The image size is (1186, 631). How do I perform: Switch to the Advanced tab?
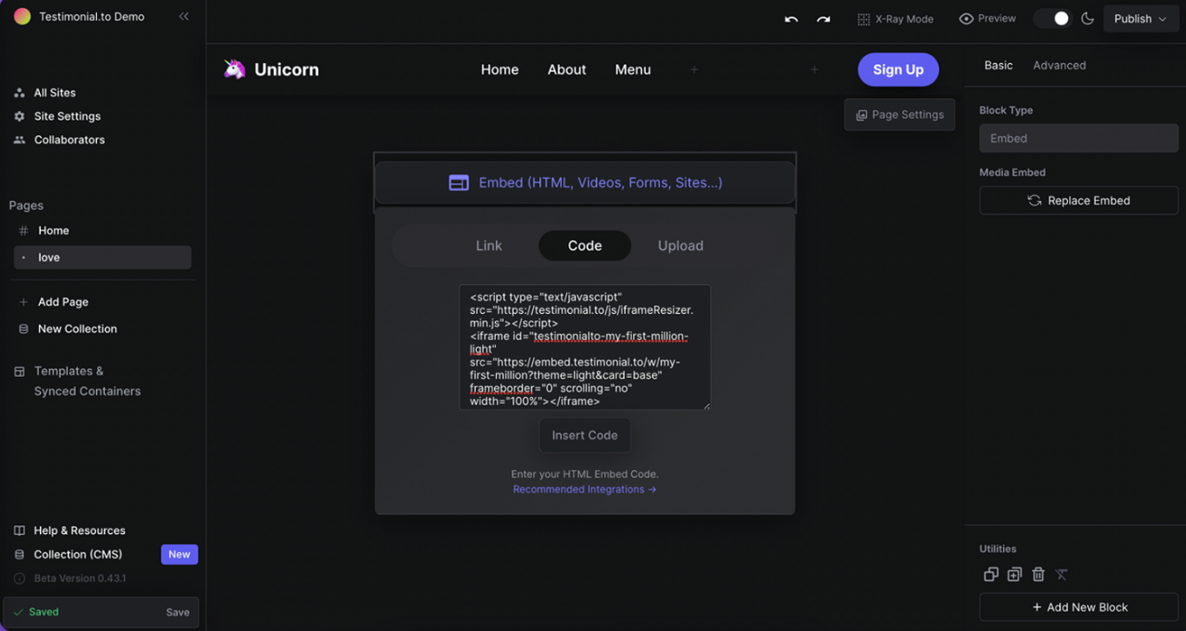[x=1059, y=65]
